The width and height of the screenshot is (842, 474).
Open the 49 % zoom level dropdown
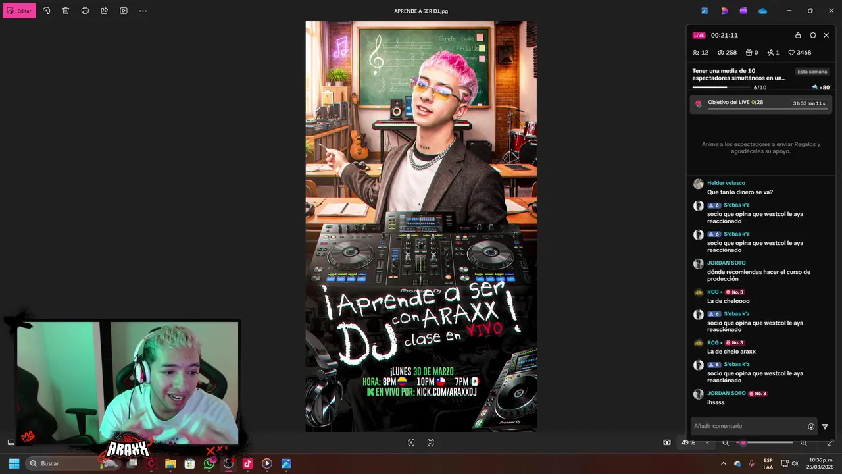point(695,442)
